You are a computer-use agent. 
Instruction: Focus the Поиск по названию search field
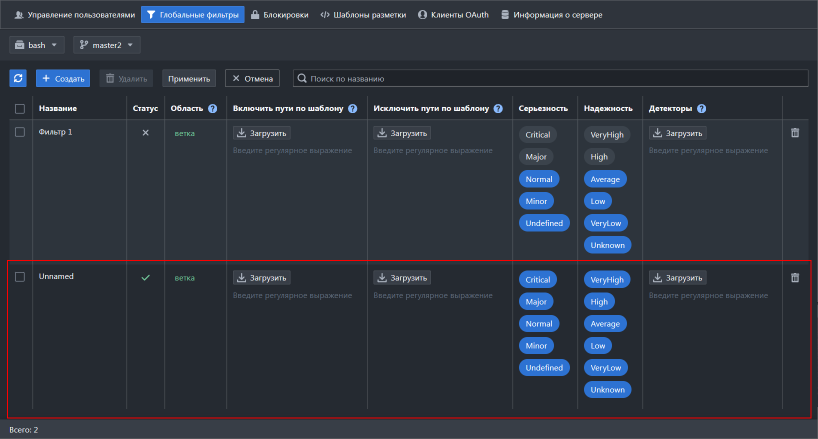coord(550,78)
